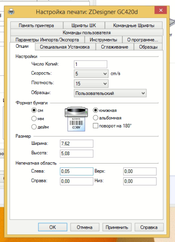Click the Справка button
The image size is (175, 242).
coord(149,227)
